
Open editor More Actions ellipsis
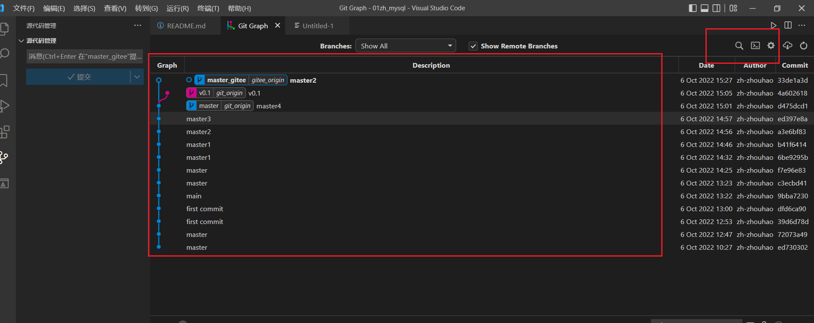tap(802, 25)
